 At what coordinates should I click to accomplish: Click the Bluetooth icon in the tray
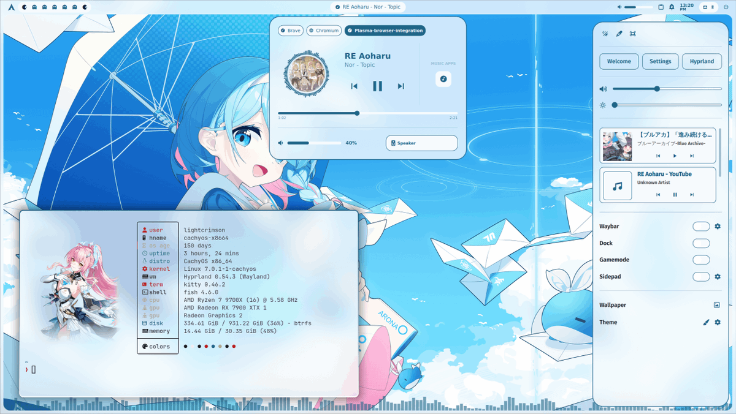pos(712,7)
